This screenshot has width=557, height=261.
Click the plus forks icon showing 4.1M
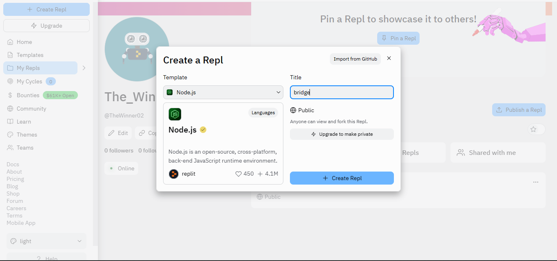click(260, 174)
